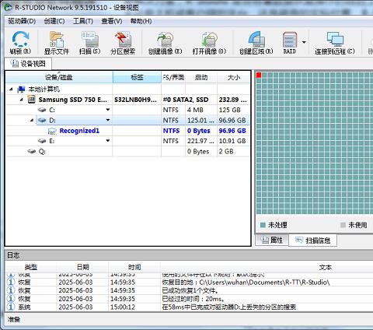
Task: Click the R-STUDIO title bar app icon
Action: pyautogui.click(x=9, y=7)
